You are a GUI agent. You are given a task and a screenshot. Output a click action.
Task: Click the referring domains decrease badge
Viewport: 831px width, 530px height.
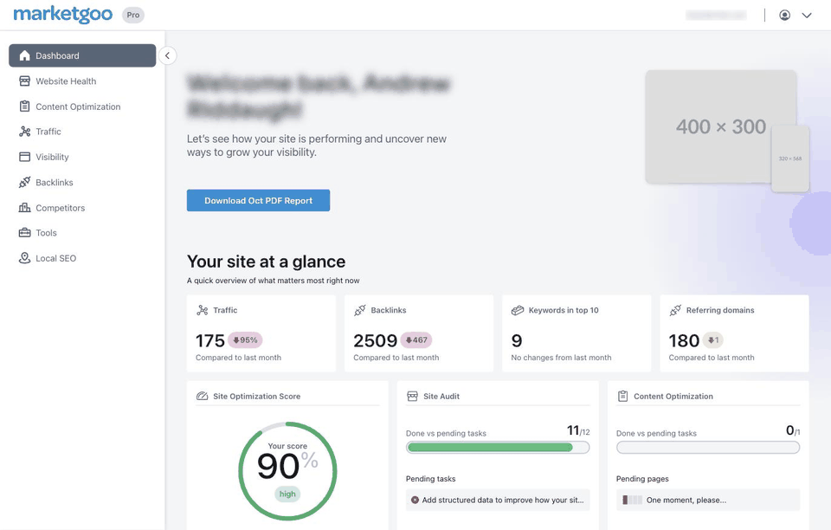click(x=712, y=340)
